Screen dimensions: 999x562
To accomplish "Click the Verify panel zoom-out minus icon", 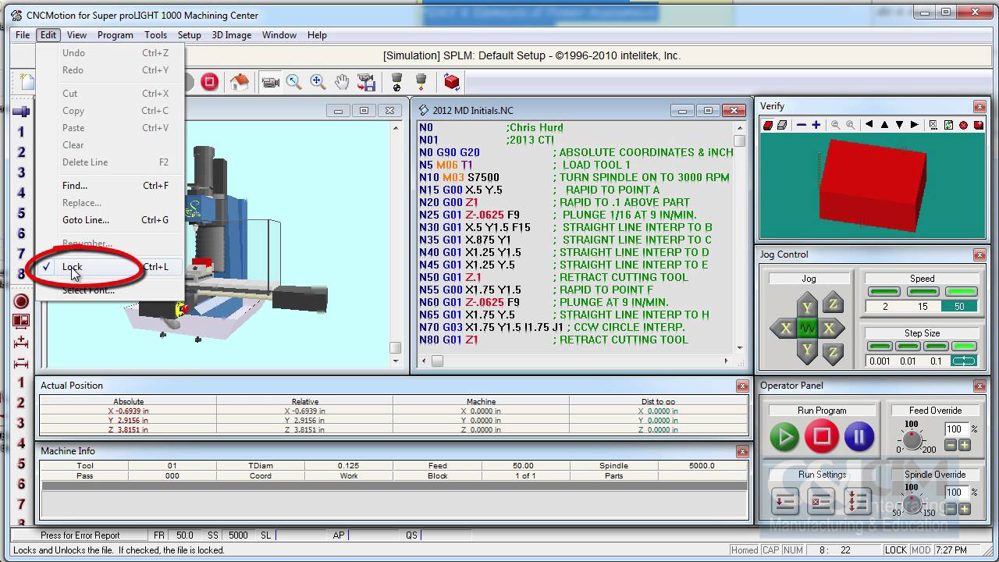I will [x=802, y=125].
